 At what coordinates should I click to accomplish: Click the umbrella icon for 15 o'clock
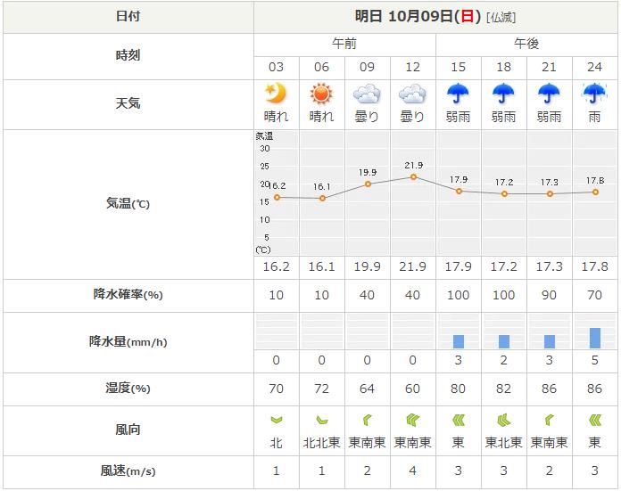pyautogui.click(x=458, y=94)
